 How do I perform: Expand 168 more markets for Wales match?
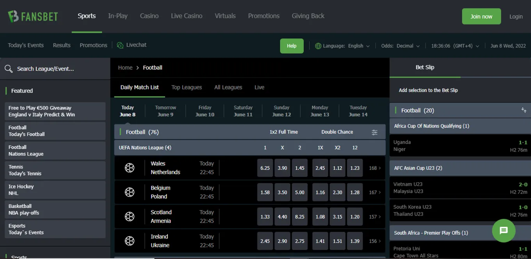click(375, 168)
